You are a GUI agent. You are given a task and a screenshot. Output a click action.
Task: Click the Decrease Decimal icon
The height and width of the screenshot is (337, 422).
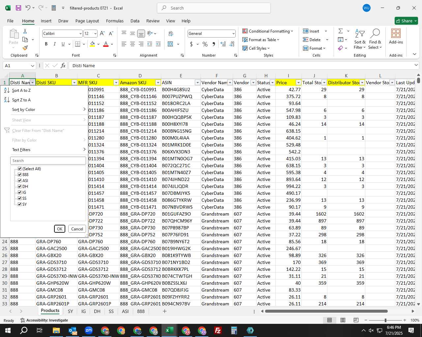pos(232,44)
